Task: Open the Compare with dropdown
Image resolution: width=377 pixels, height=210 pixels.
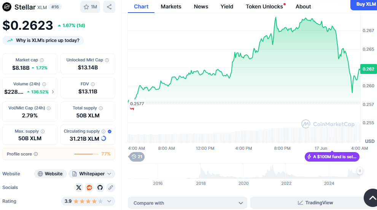Action: pos(187,203)
